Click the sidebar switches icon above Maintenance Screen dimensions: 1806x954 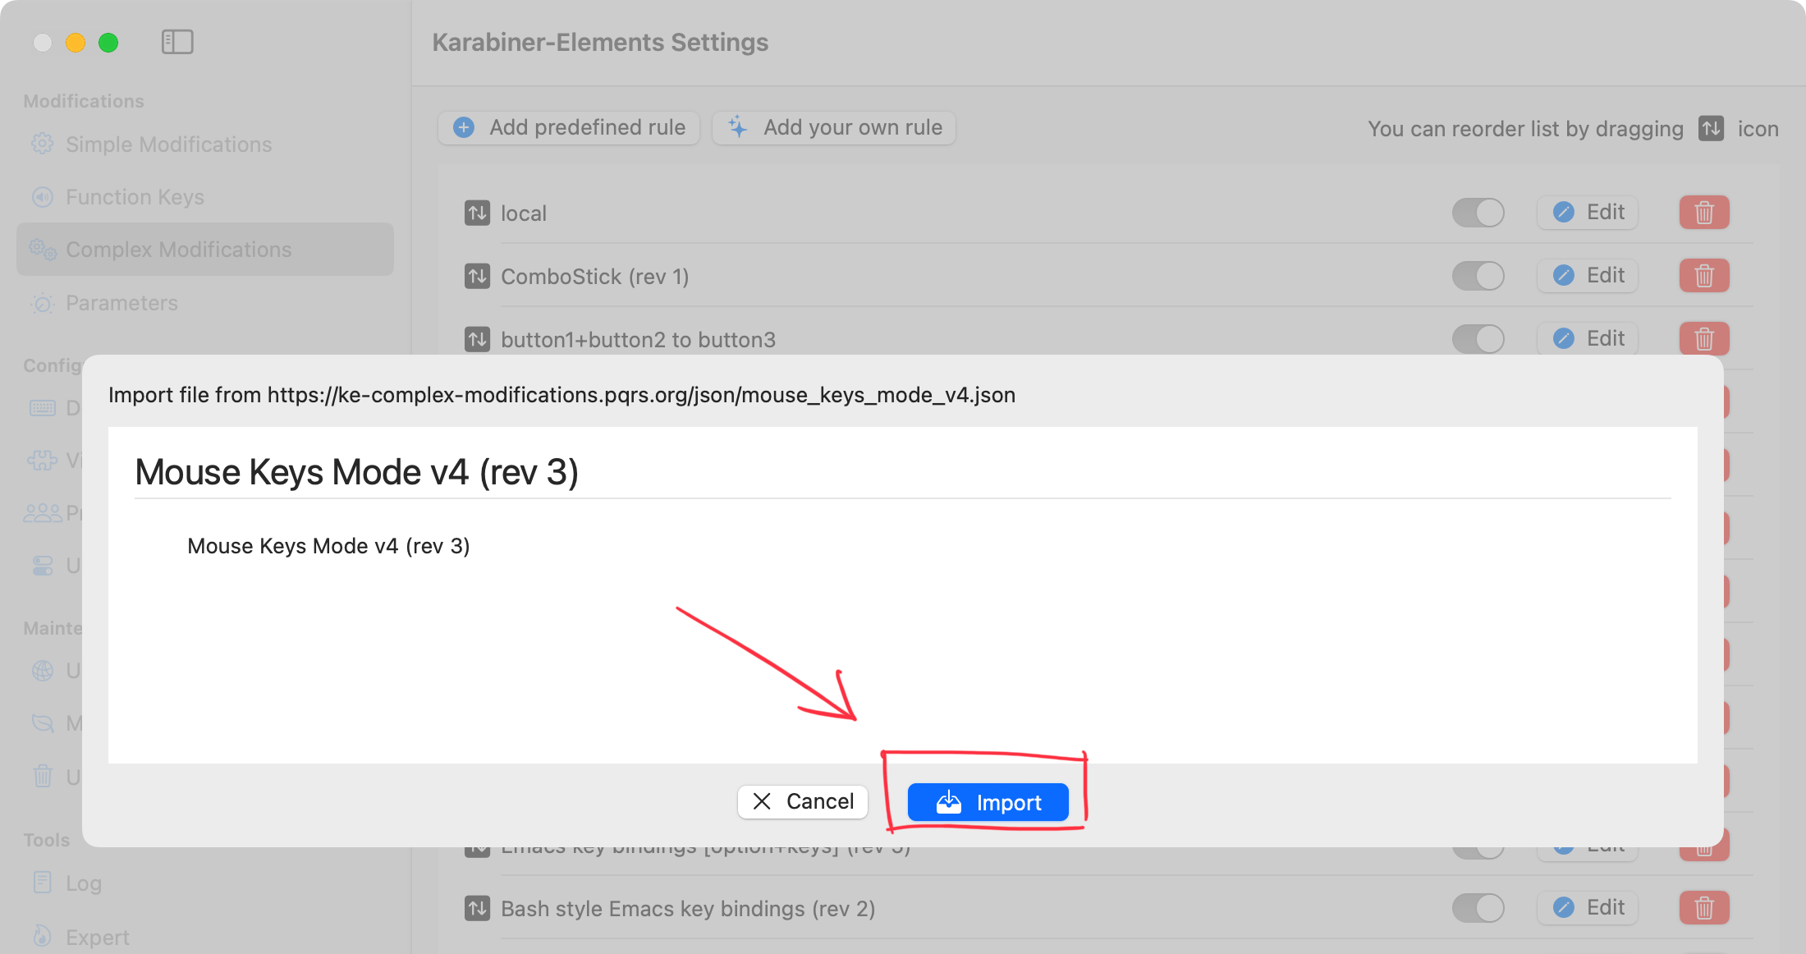tap(43, 566)
